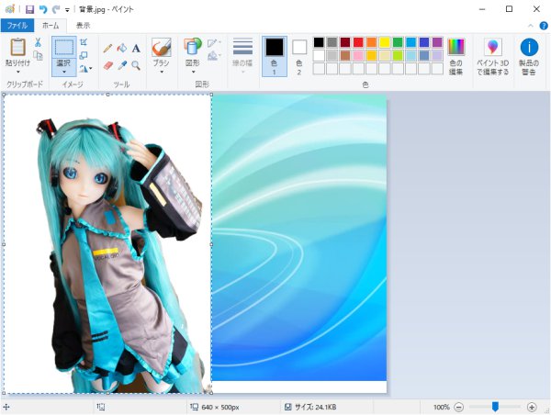551x415 pixels.
Task: Click the Crop icon
Action: click(84, 42)
